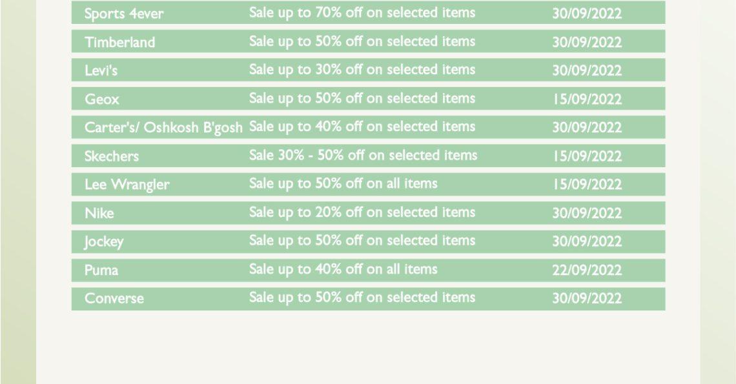Click the Lee Wrangler brand name
This screenshot has width=736, height=384.
click(127, 185)
